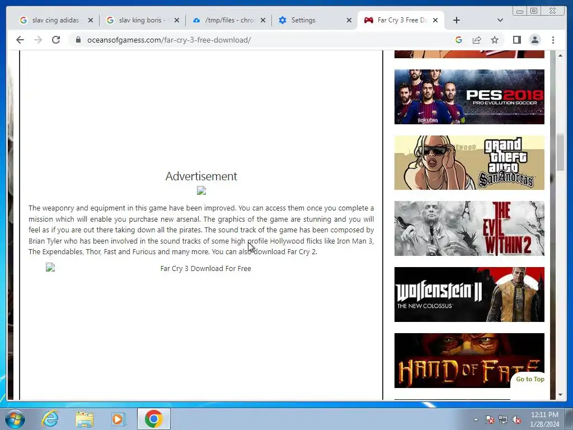573x430 pixels.
Task: Bookmark this page with the star
Action: (495, 40)
